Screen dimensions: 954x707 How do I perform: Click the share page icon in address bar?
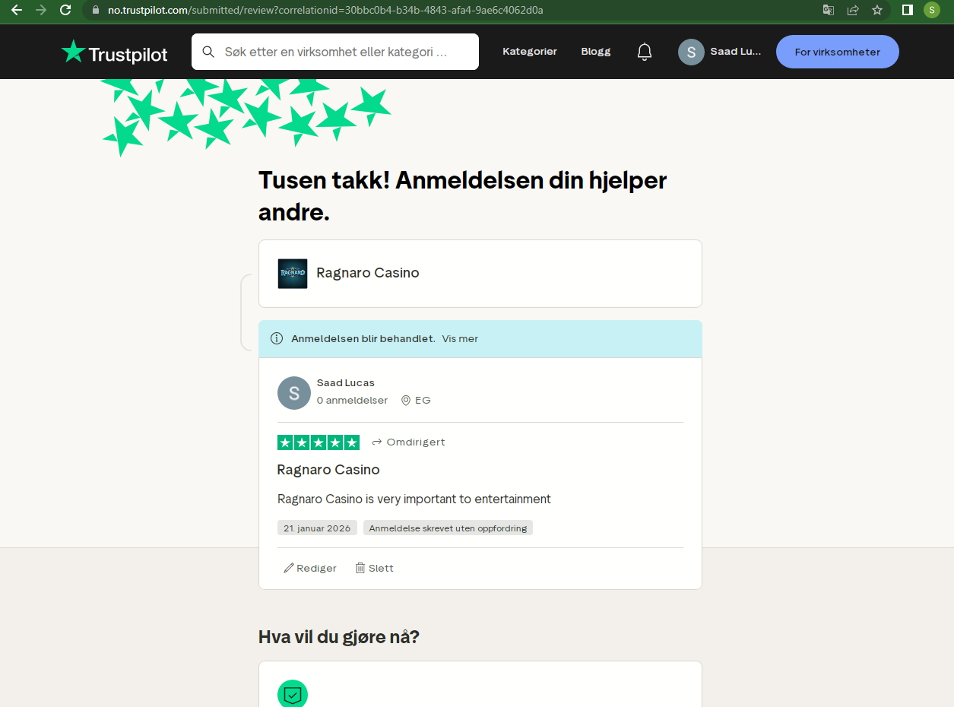coord(853,10)
